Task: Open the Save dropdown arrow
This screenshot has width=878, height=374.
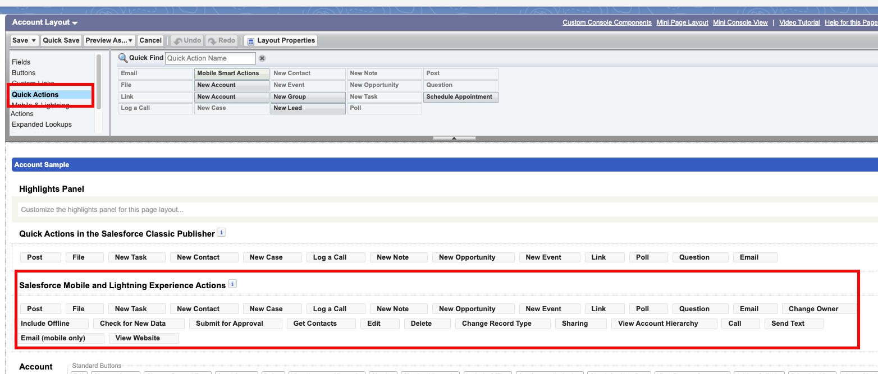Action: [x=34, y=40]
